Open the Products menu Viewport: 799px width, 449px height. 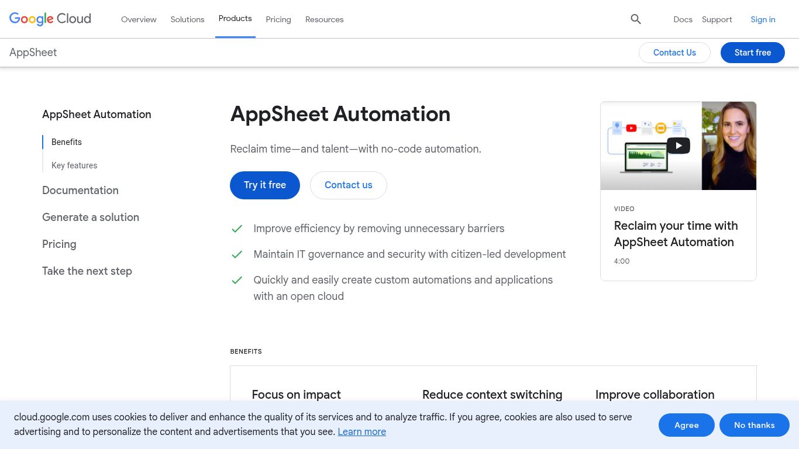[235, 18]
